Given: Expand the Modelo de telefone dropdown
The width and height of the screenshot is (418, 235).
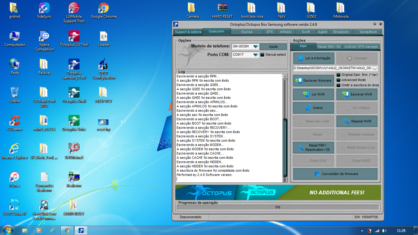Looking at the screenshot, I should point(255,47).
